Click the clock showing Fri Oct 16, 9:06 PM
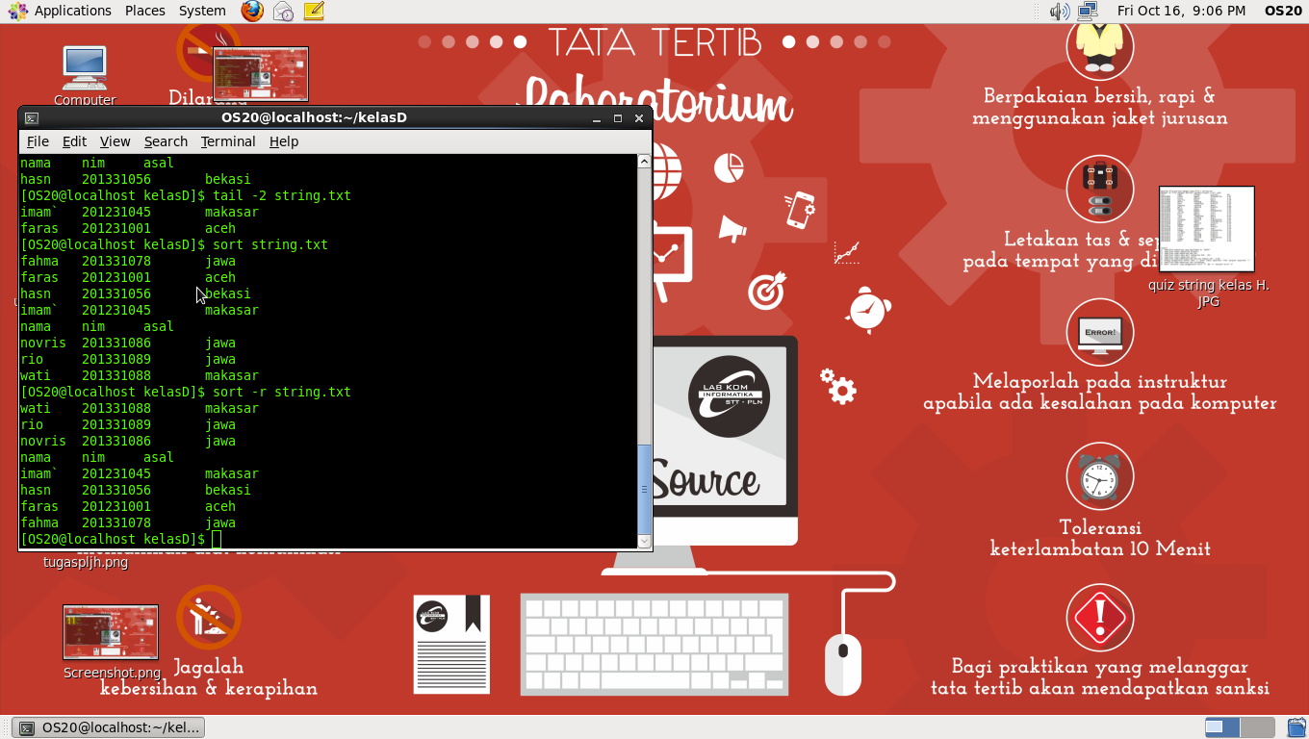Viewport: 1309px width, 739px height. pos(1181,11)
